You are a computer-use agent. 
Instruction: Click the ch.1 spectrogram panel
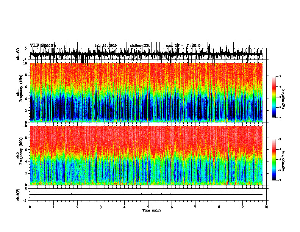(146, 92)
